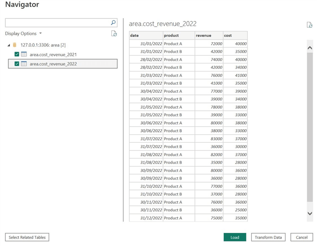Click the 127.0.0.1:3306: area label
317x246 pixels.
(x=43, y=45)
